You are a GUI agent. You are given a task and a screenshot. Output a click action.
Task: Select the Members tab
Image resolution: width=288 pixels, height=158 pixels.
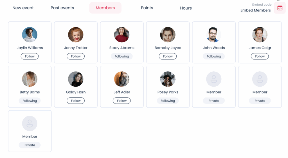pyautogui.click(x=105, y=8)
